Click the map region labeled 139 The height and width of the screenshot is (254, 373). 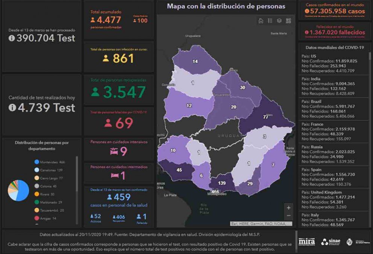(221, 183)
